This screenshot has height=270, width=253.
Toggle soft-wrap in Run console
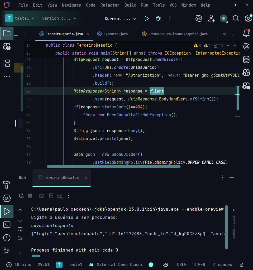click(20, 229)
